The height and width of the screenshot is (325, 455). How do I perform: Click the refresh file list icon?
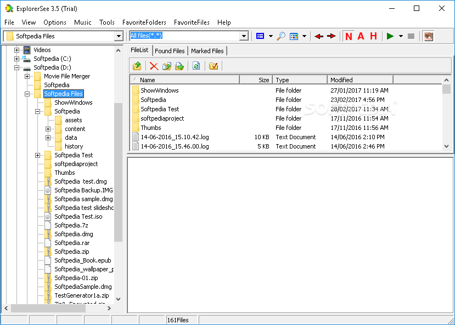[x=196, y=66]
